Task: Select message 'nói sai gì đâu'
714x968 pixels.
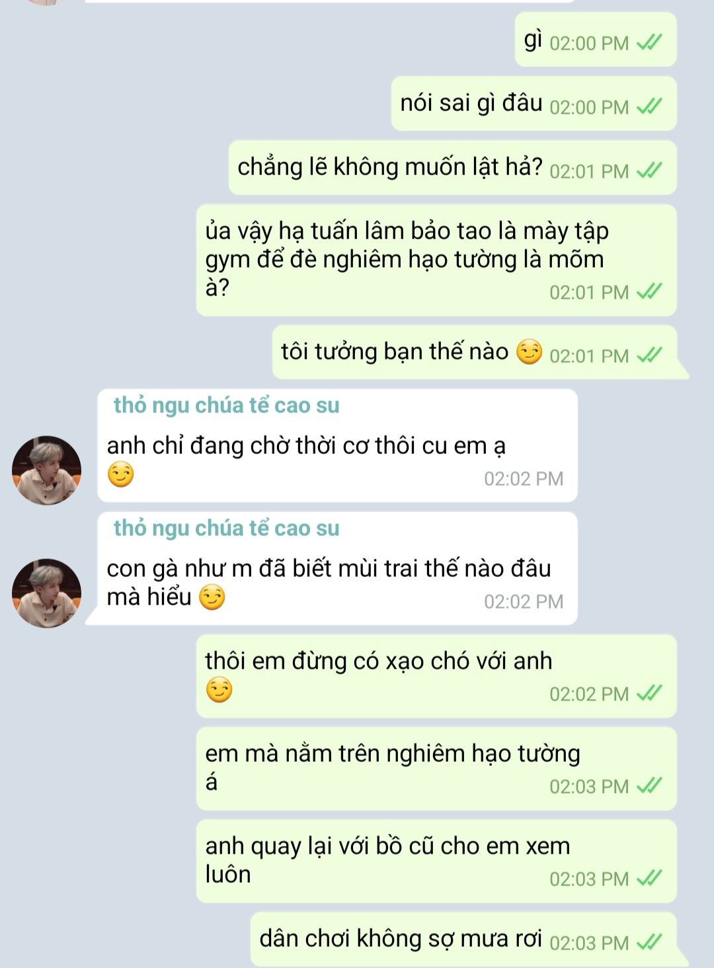Action: coord(534,104)
